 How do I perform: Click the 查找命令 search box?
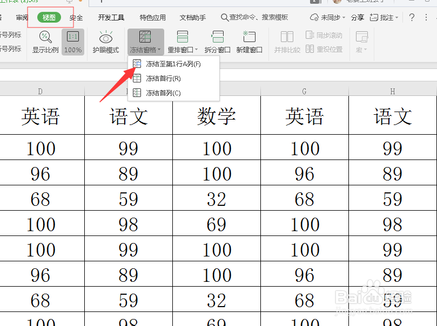254,17
